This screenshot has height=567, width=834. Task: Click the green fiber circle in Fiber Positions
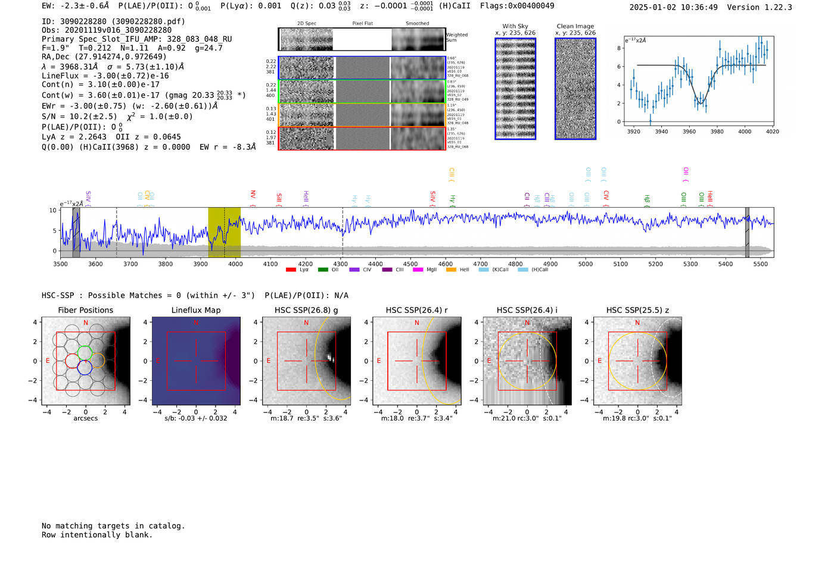(x=85, y=353)
